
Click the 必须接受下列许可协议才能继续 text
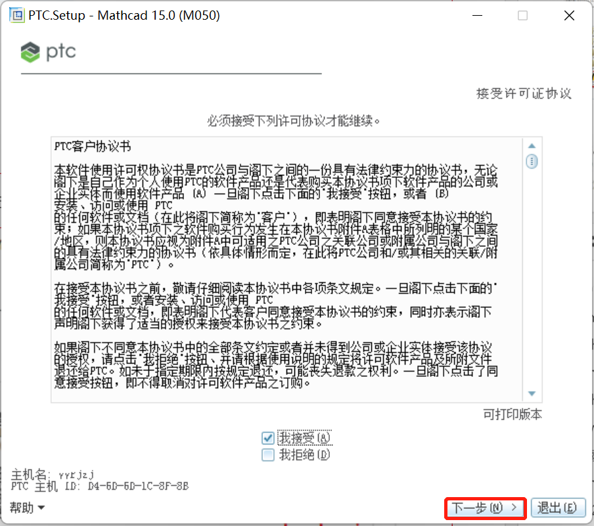tap(293, 121)
